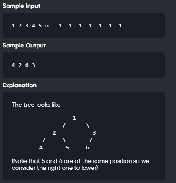Viewport: 176px width, 183px height.
Task: Click the backslash edge from node 1 to node 3
Action: (x=88, y=125)
